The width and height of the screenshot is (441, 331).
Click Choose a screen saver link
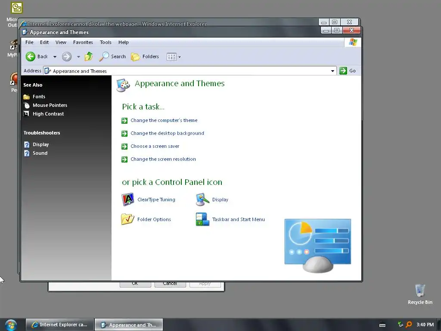[155, 147]
